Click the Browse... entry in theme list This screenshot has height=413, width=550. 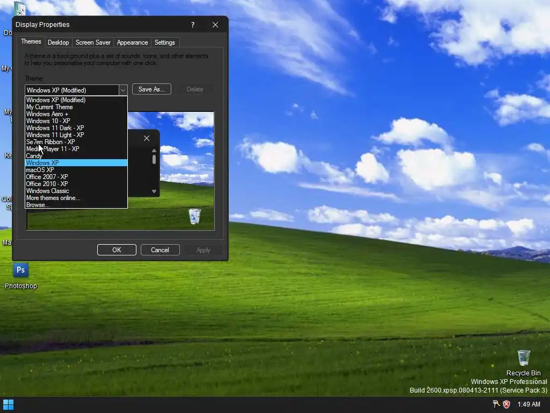[x=76, y=205]
